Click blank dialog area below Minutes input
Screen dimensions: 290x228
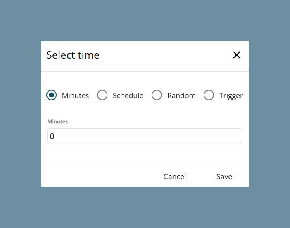tap(145, 153)
